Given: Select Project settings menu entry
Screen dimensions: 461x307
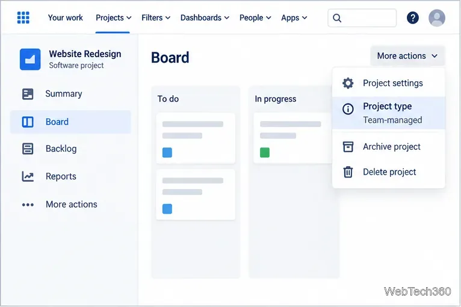Looking at the screenshot, I should click(x=389, y=83).
